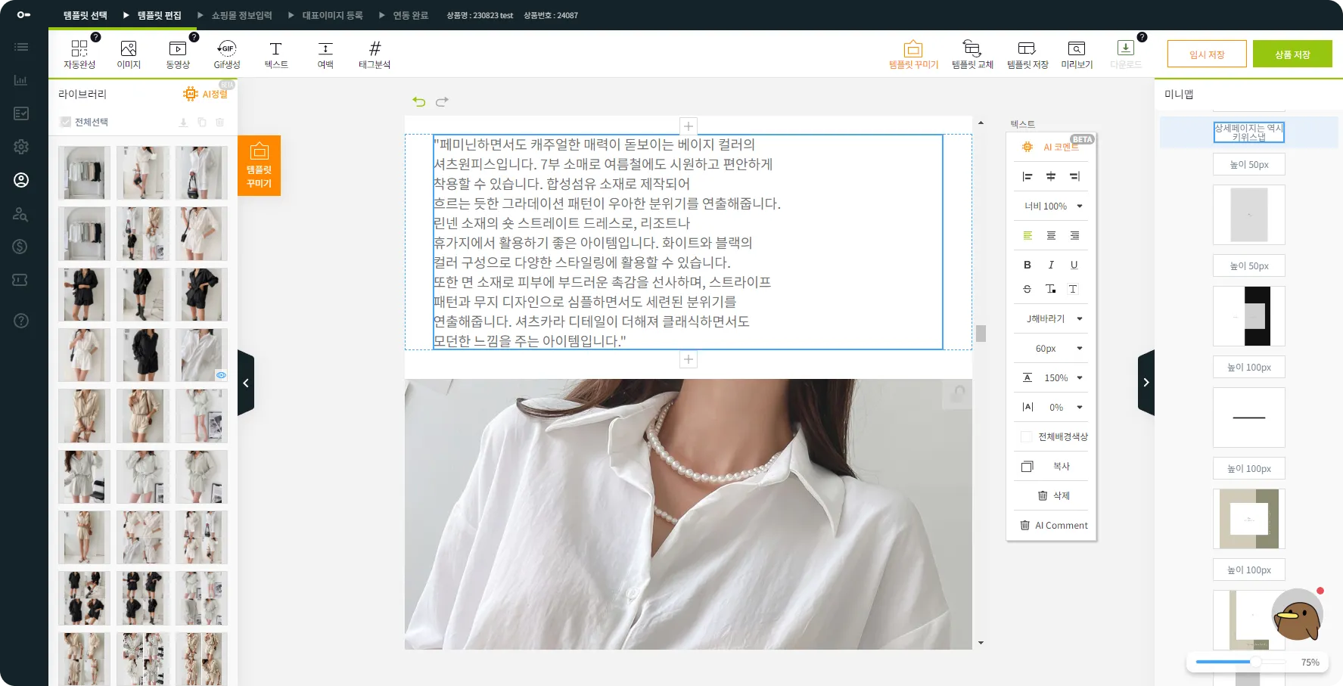
Task: Check the 전체선택 checkbox in library
Action: pos(66,122)
